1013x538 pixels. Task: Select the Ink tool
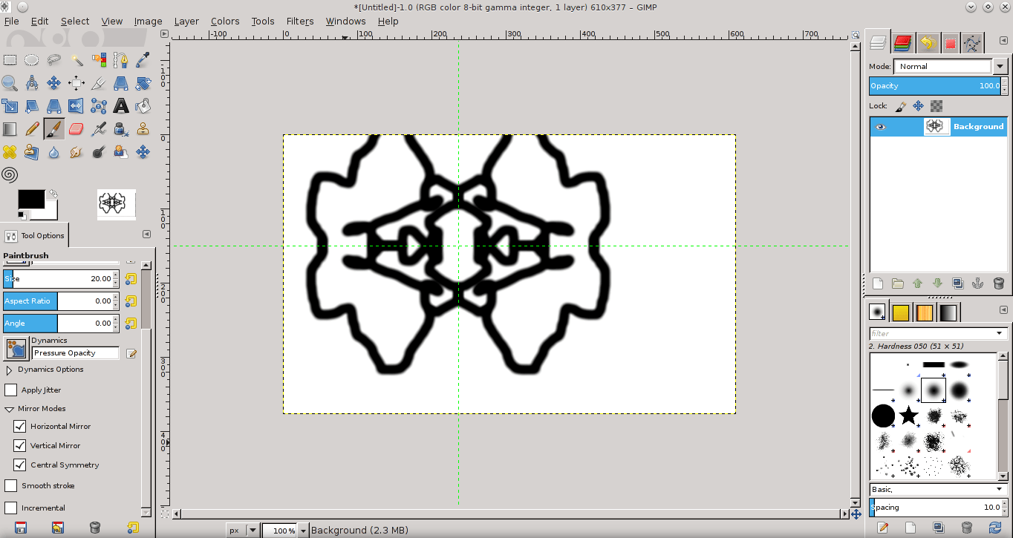(121, 128)
